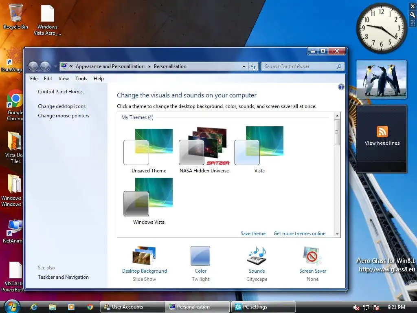Click the Start orb button
Viewport: 417px width, 313px height.
pos(12,306)
